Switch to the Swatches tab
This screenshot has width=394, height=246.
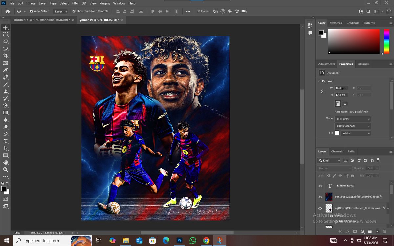(x=336, y=23)
